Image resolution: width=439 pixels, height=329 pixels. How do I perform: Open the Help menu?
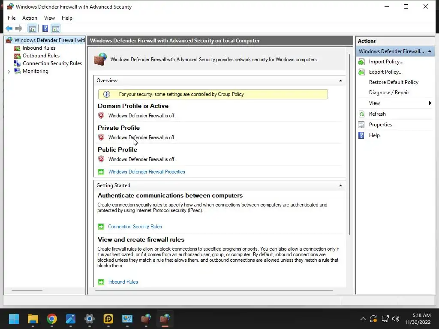[x=67, y=18]
